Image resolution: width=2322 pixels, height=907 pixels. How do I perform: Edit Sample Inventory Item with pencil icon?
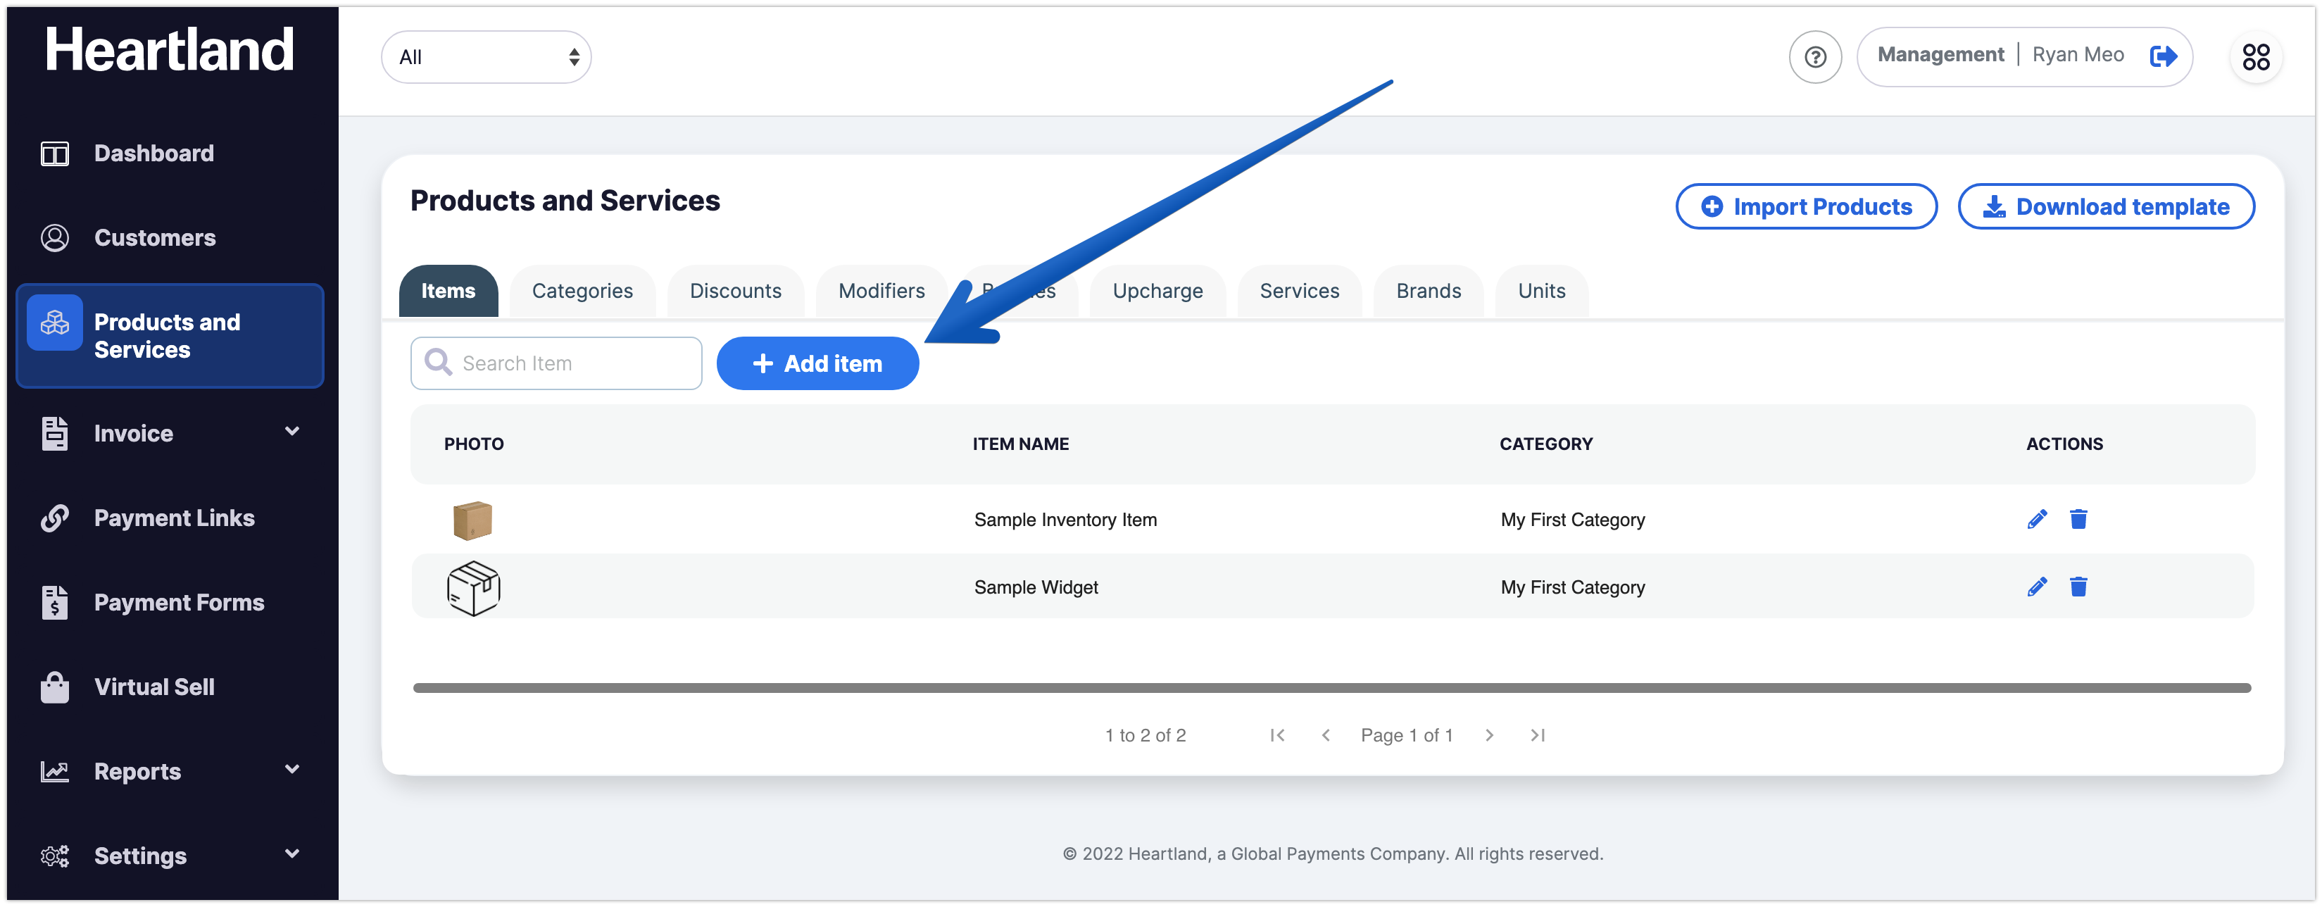click(2036, 519)
